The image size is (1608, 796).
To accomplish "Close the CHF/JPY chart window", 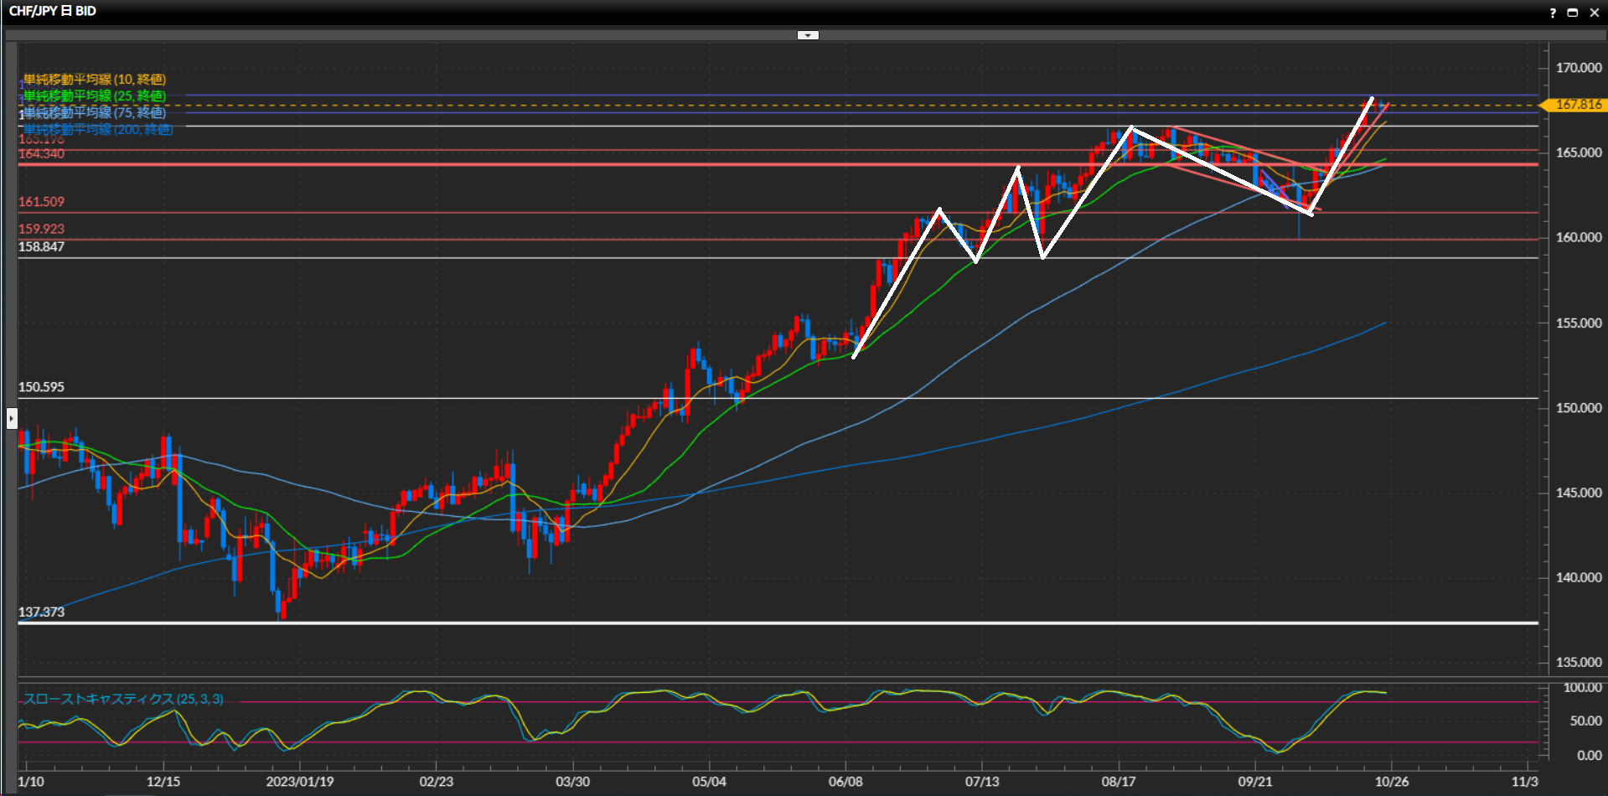I will tap(1594, 13).
